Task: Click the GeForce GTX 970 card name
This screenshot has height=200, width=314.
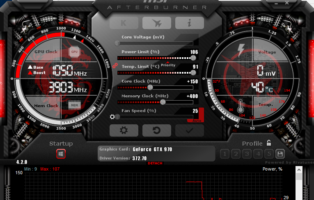Action: click(x=152, y=149)
